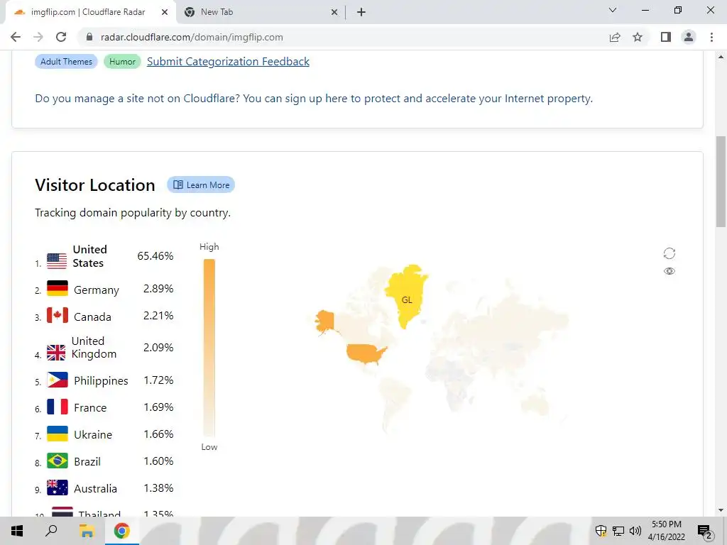This screenshot has width=727, height=545.
Task: Open the Windows Security tray icon
Action: coord(601,531)
